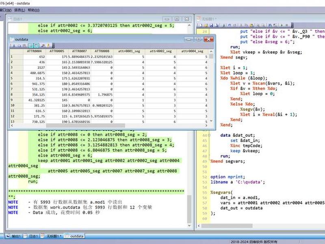Click the Copy icon in outdata toolbar
This screenshot has width=325, height=244.
(19, 46)
